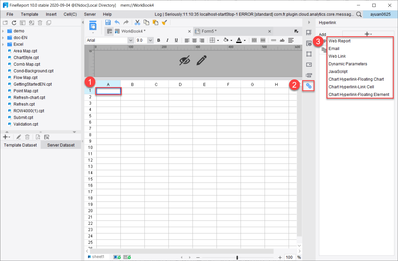The width and height of the screenshot is (398, 261).
Task: Click the Redo arrow icon
Action: point(126,22)
